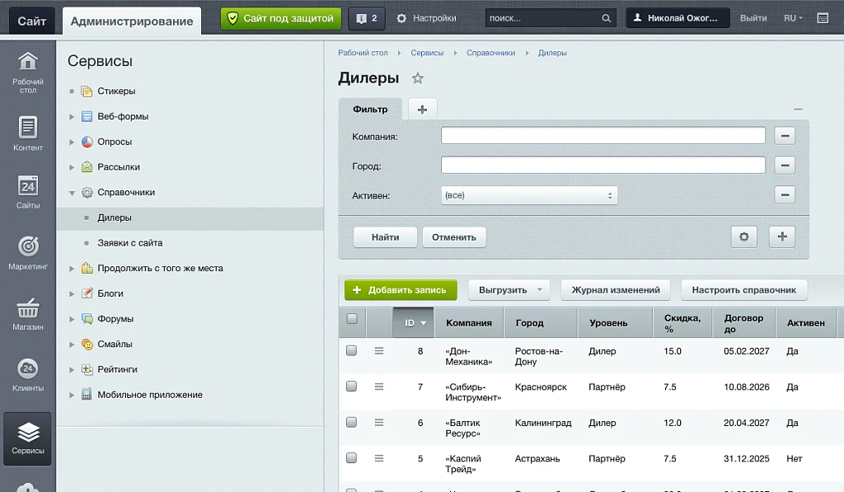Toggle select-all checkbox in table header
This screenshot has height=492, width=844.
tap(352, 319)
